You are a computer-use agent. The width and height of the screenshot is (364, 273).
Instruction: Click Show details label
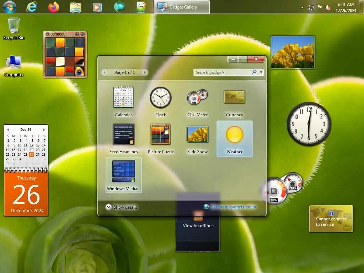click(125, 207)
